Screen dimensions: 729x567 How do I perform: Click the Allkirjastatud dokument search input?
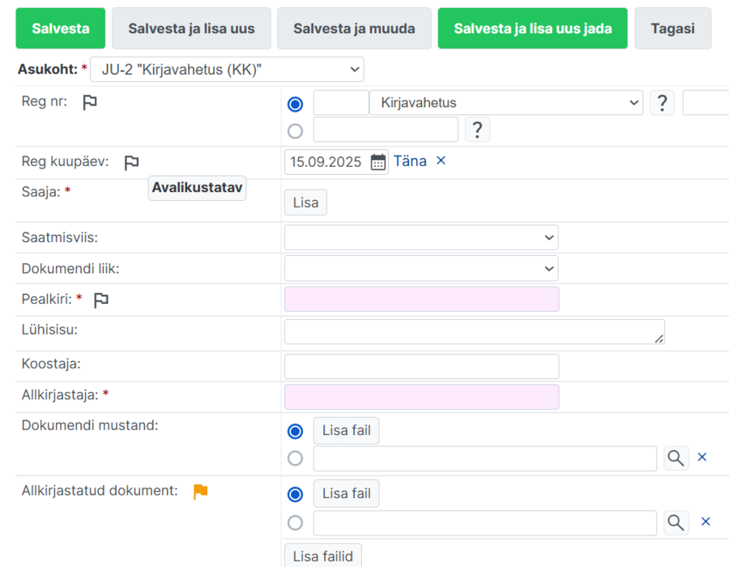(x=485, y=523)
